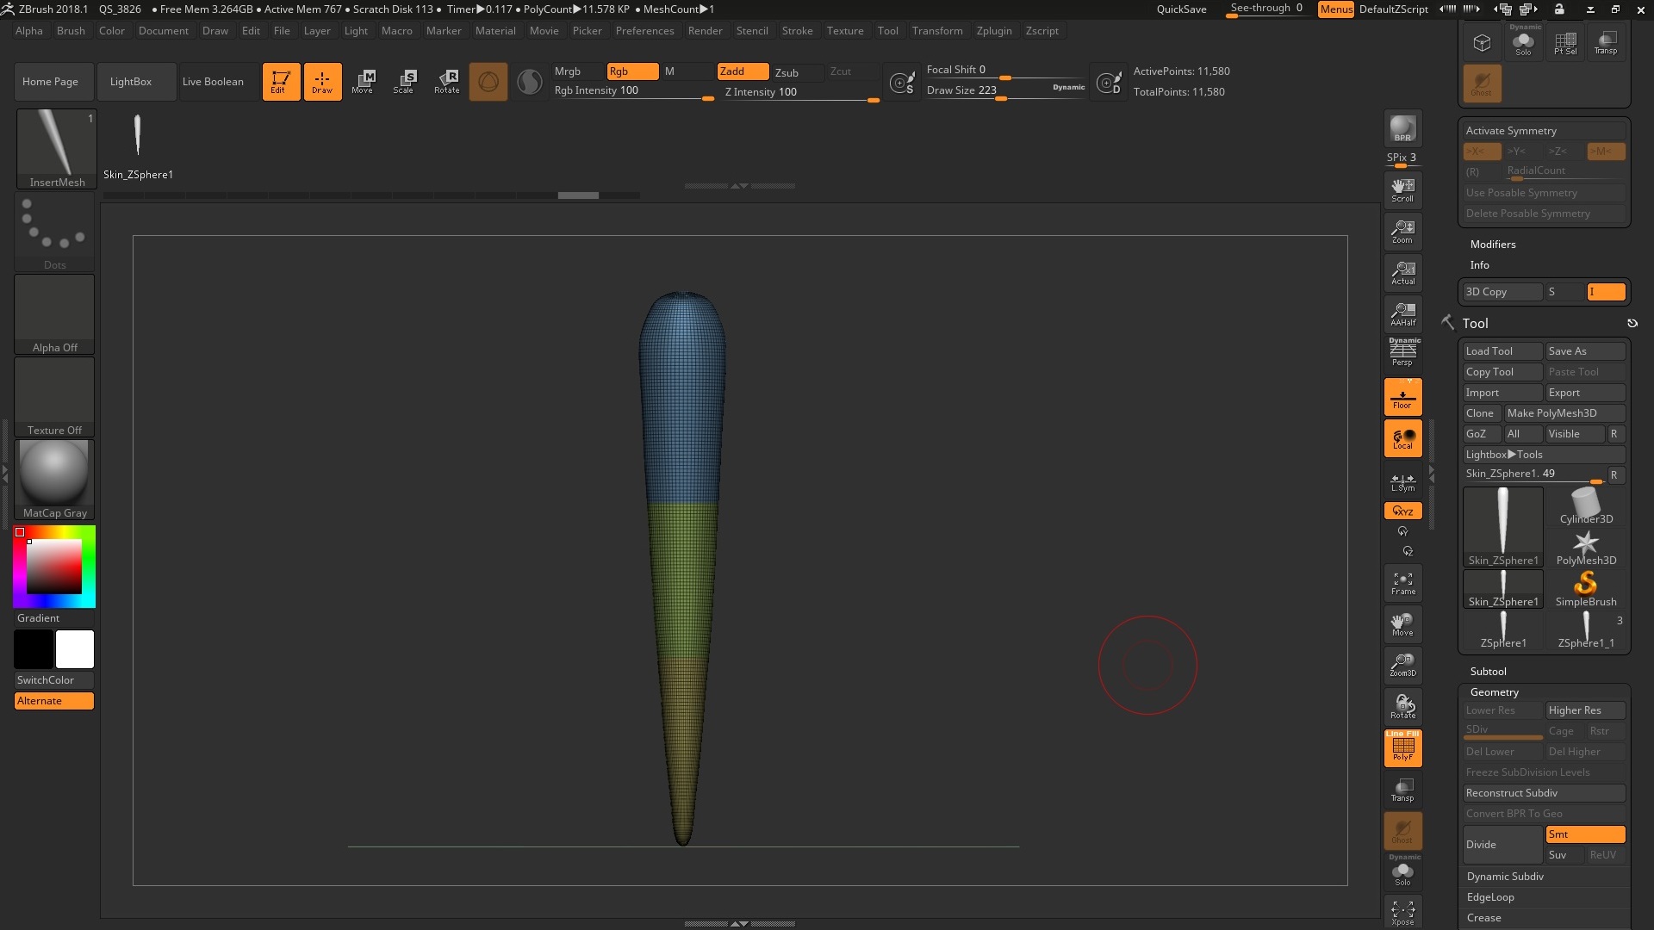Click AAHalf size icon
This screenshot has width=1654, height=930.
[x=1402, y=313]
